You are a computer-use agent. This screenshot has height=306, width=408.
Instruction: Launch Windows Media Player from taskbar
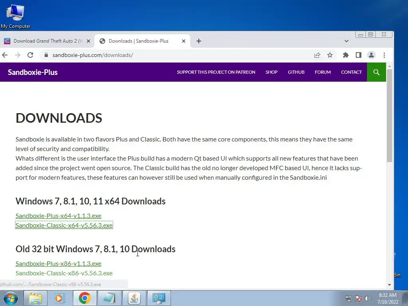pos(60,298)
